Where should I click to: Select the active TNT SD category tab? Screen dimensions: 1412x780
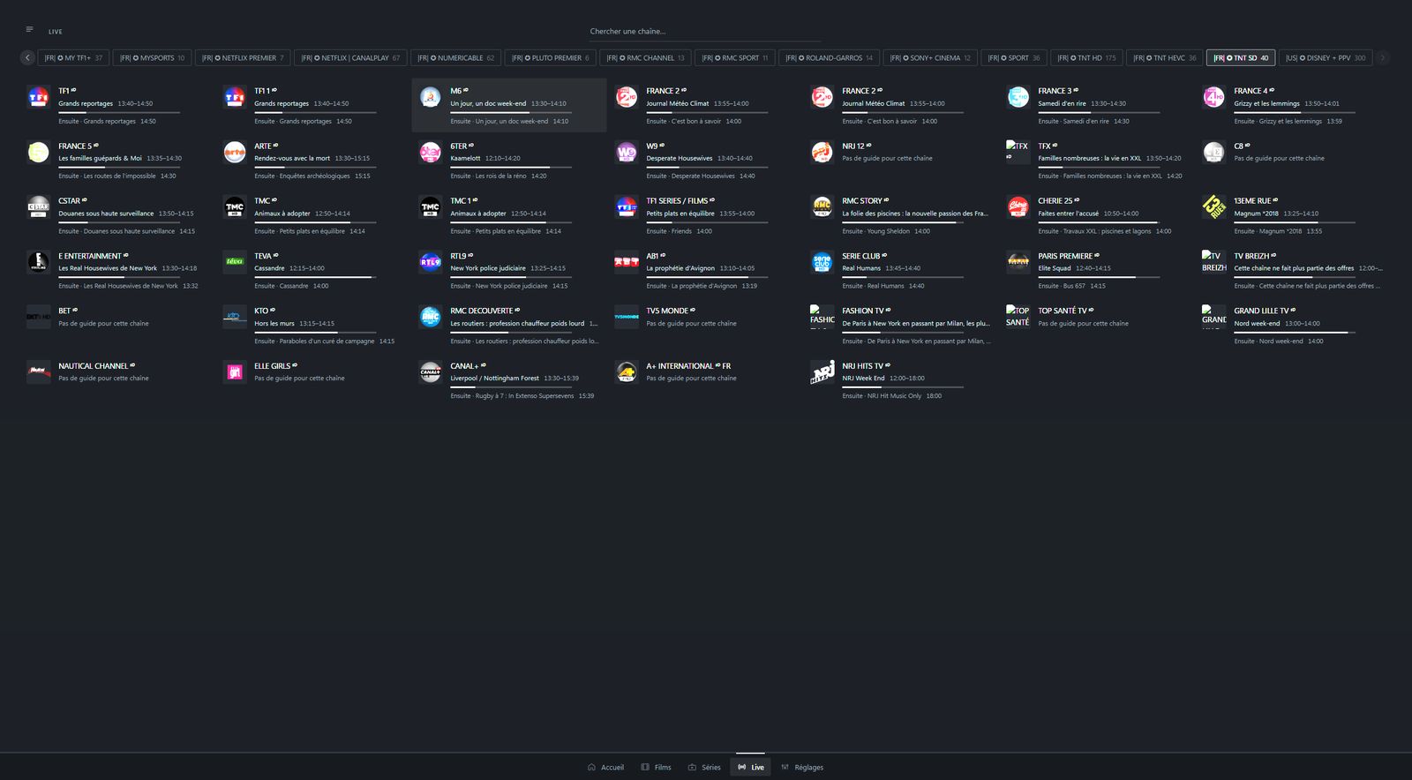coord(1241,58)
